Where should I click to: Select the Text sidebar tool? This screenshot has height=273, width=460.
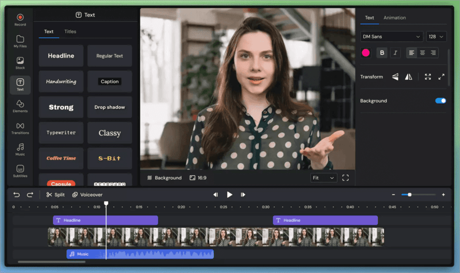pyautogui.click(x=20, y=84)
